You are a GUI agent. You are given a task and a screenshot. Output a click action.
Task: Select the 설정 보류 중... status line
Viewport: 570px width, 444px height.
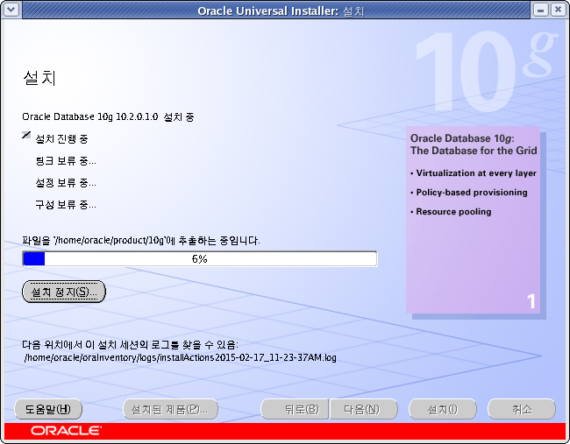[66, 183]
